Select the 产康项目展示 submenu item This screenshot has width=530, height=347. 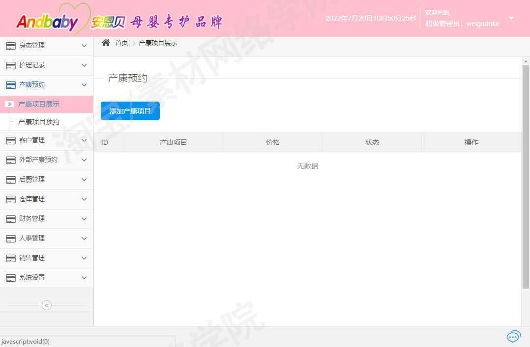(46, 104)
